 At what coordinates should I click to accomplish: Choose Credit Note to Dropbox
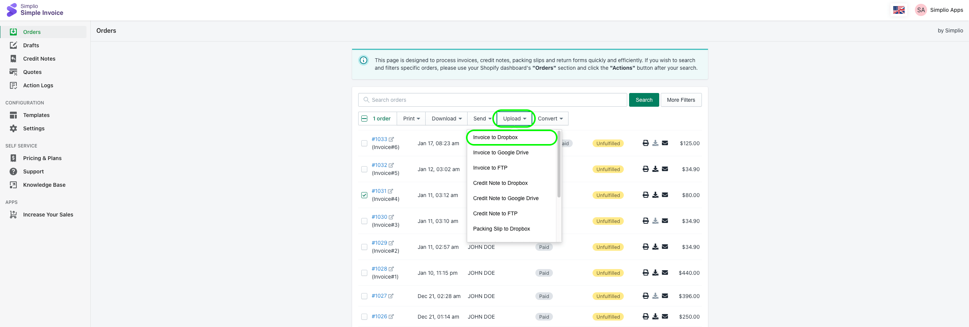[512, 183]
